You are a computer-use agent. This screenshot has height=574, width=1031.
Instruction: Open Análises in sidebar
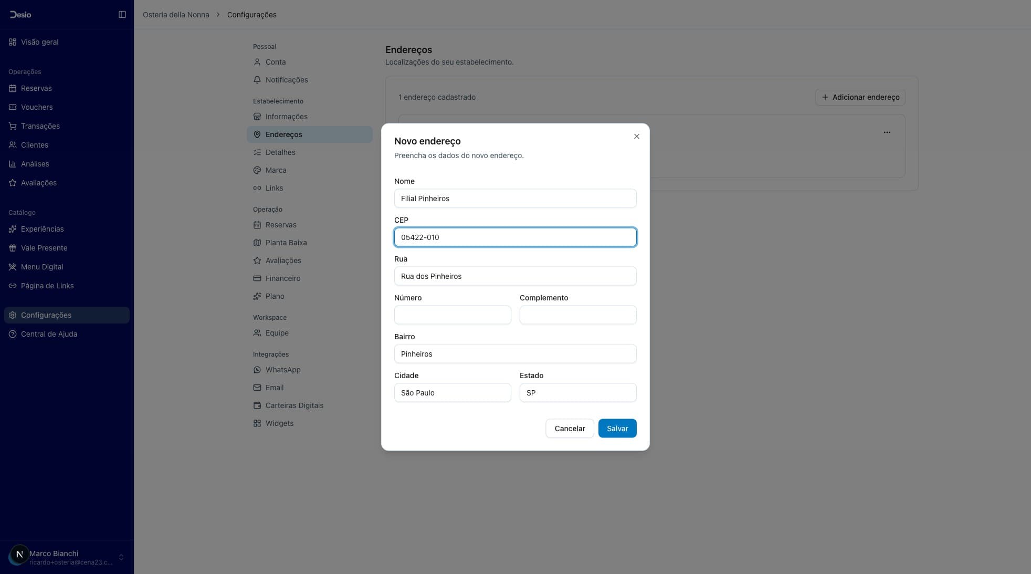tap(67, 164)
